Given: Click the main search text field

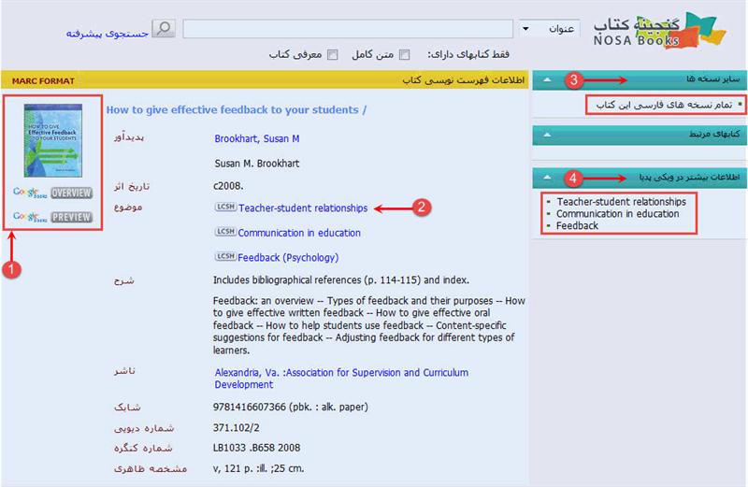Looking at the screenshot, I should pos(347,29).
